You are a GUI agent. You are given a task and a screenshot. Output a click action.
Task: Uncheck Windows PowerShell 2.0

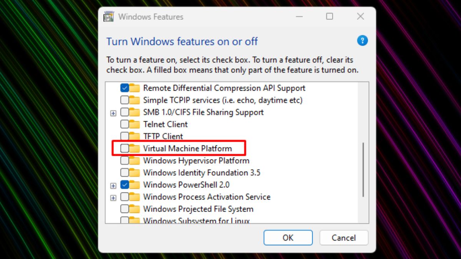pos(124,185)
